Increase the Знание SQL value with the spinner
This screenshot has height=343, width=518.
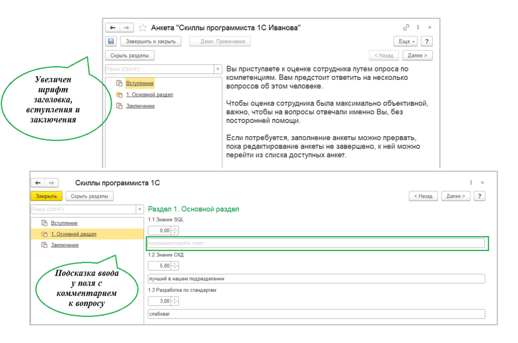coord(175,229)
